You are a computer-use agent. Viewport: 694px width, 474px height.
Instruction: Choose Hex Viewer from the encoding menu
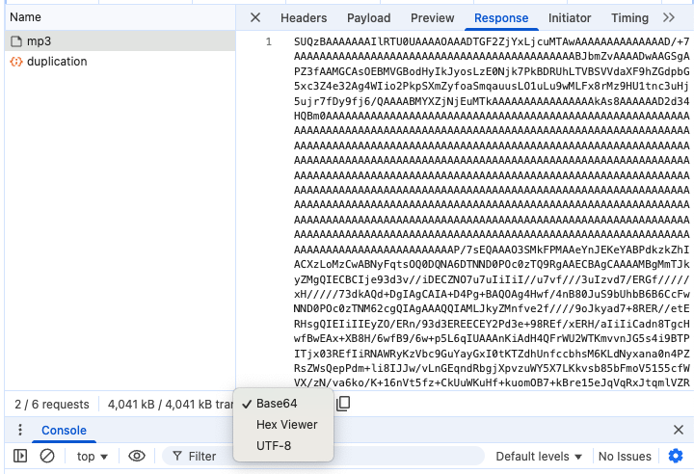(x=286, y=424)
